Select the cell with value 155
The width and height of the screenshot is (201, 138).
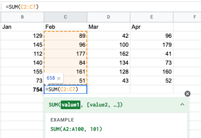(x=22, y=72)
